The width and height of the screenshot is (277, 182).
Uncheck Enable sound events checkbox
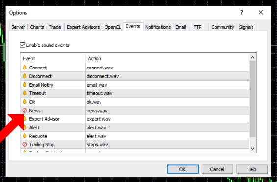coord(23,45)
